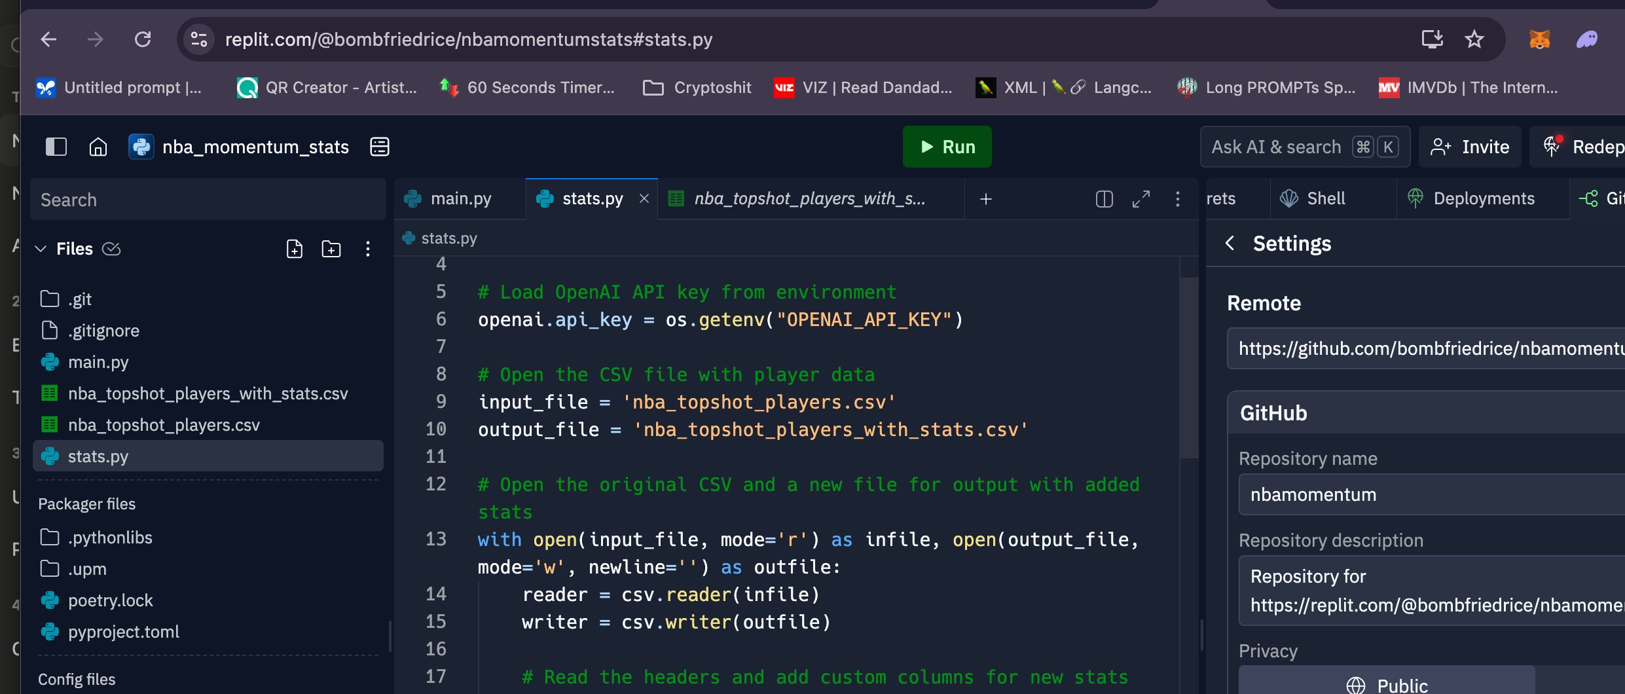Edit the Repository description field

[1432, 591]
